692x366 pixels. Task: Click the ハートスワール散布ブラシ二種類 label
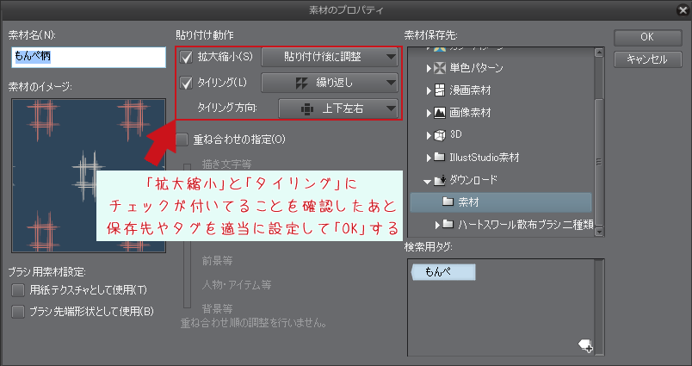[x=525, y=225]
